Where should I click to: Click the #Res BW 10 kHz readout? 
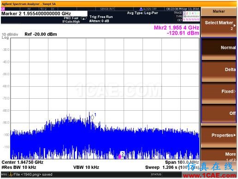[x=19, y=167]
